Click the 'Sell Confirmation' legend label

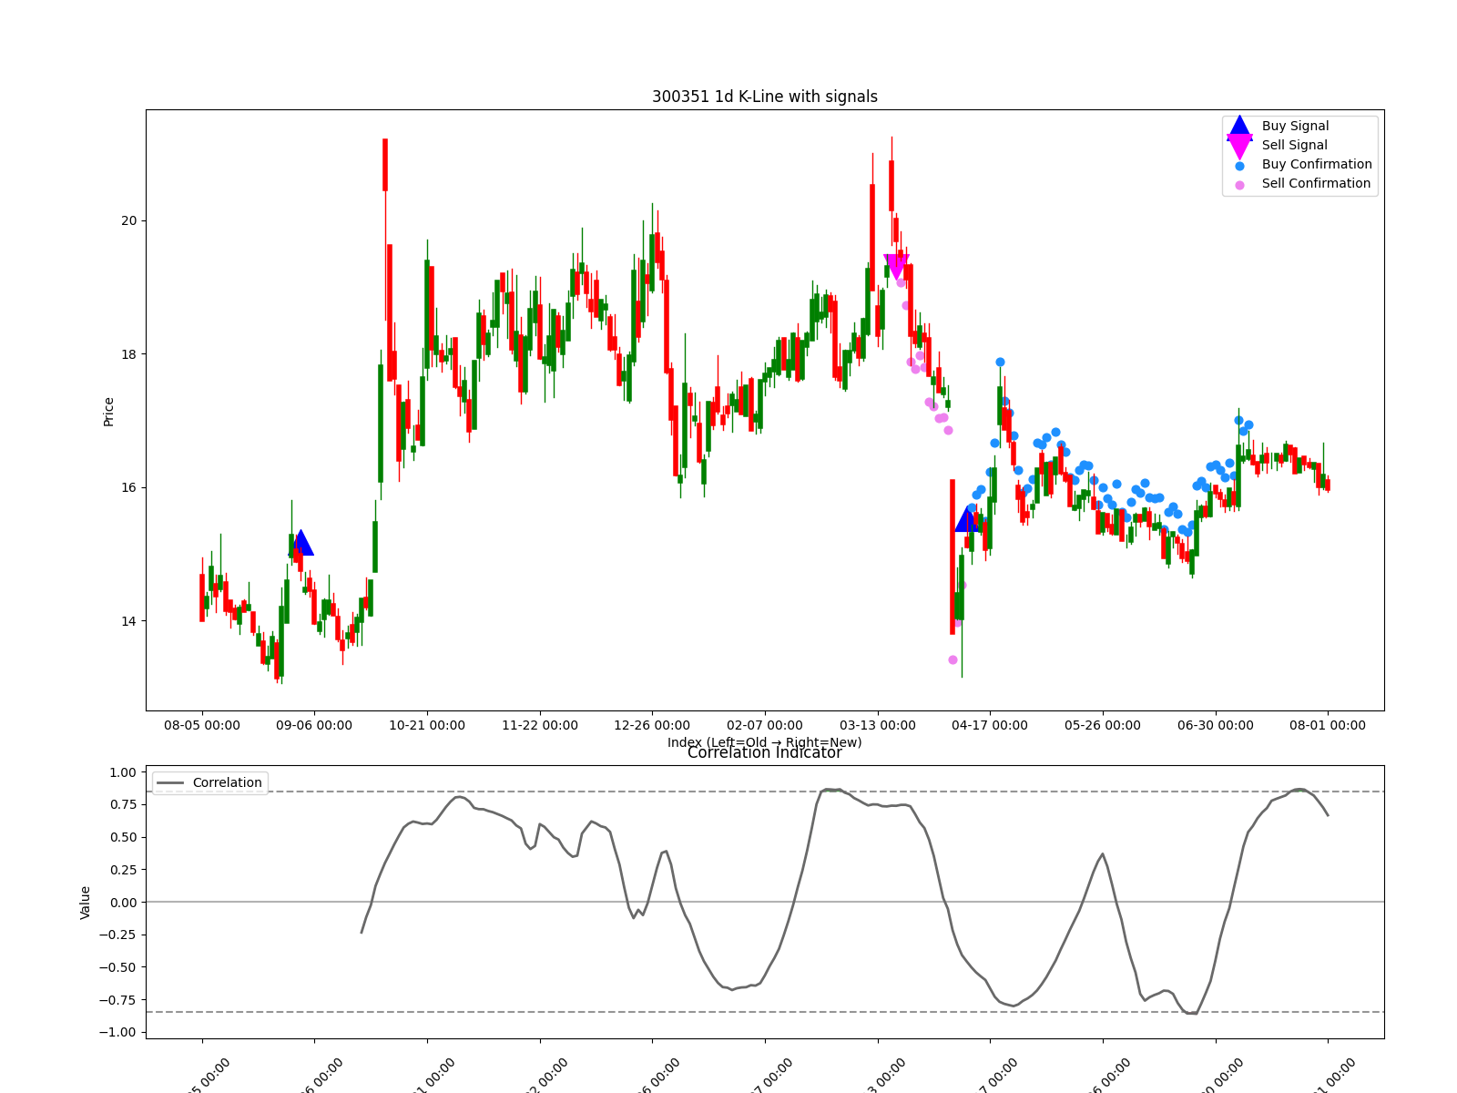[1316, 183]
